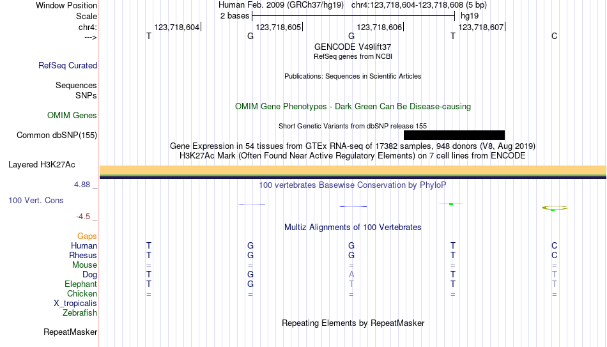The image size is (607, 347).
Task: Click the Dog row's A mismatch base
Action: pyautogui.click(x=351, y=275)
